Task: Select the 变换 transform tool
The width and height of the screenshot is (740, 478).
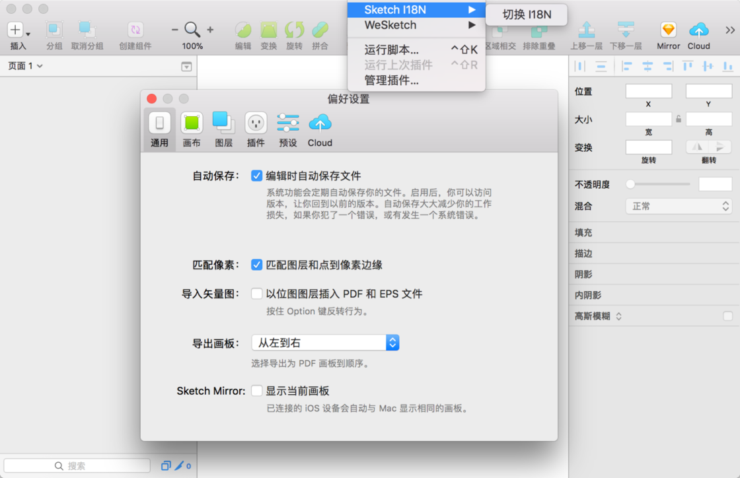Action: 268,30
